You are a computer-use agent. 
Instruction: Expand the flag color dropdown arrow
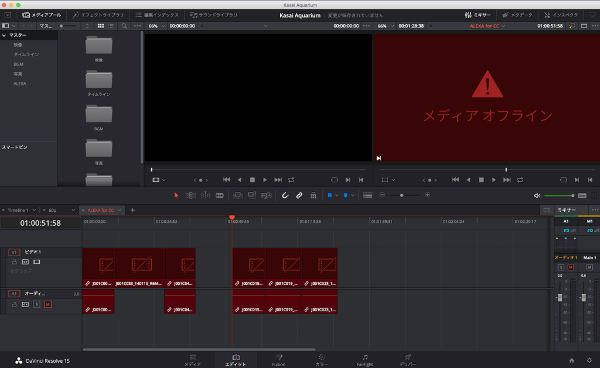(338, 195)
